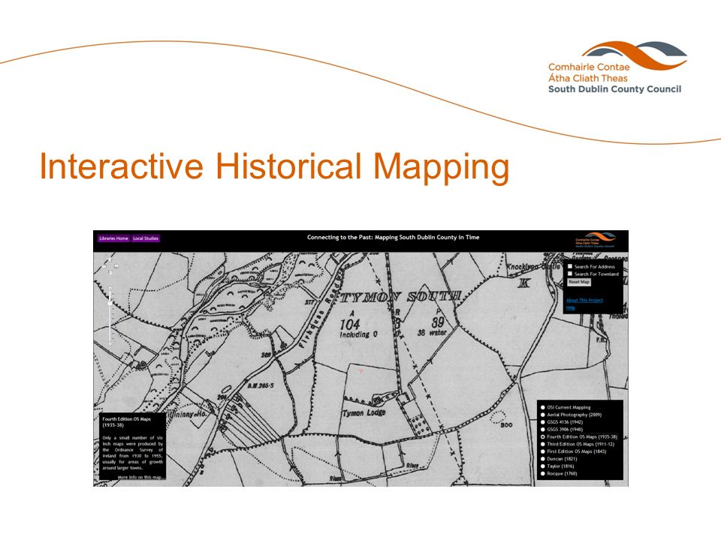Open the Local Studies tab
Viewport: 721px width, 540px height.
pyautogui.click(x=145, y=238)
